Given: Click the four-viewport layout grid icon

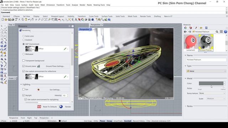Looking at the screenshot, I should (56, 20).
